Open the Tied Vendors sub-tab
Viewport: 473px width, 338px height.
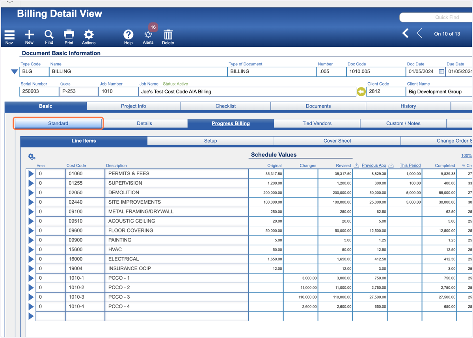[x=317, y=123]
